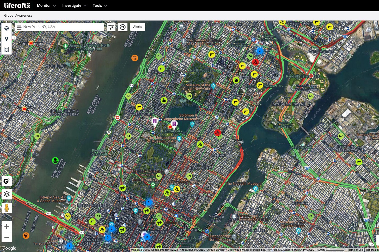Click the no-entry marker on Randall's Island
The height and width of the screenshot is (252, 379).
click(311, 76)
